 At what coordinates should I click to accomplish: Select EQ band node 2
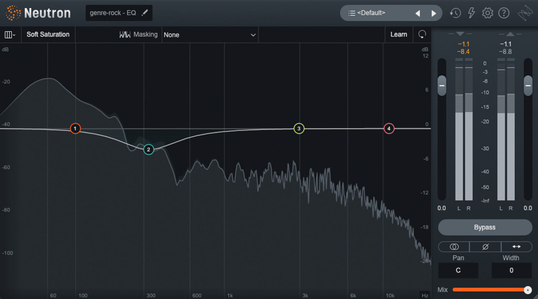[x=149, y=149]
